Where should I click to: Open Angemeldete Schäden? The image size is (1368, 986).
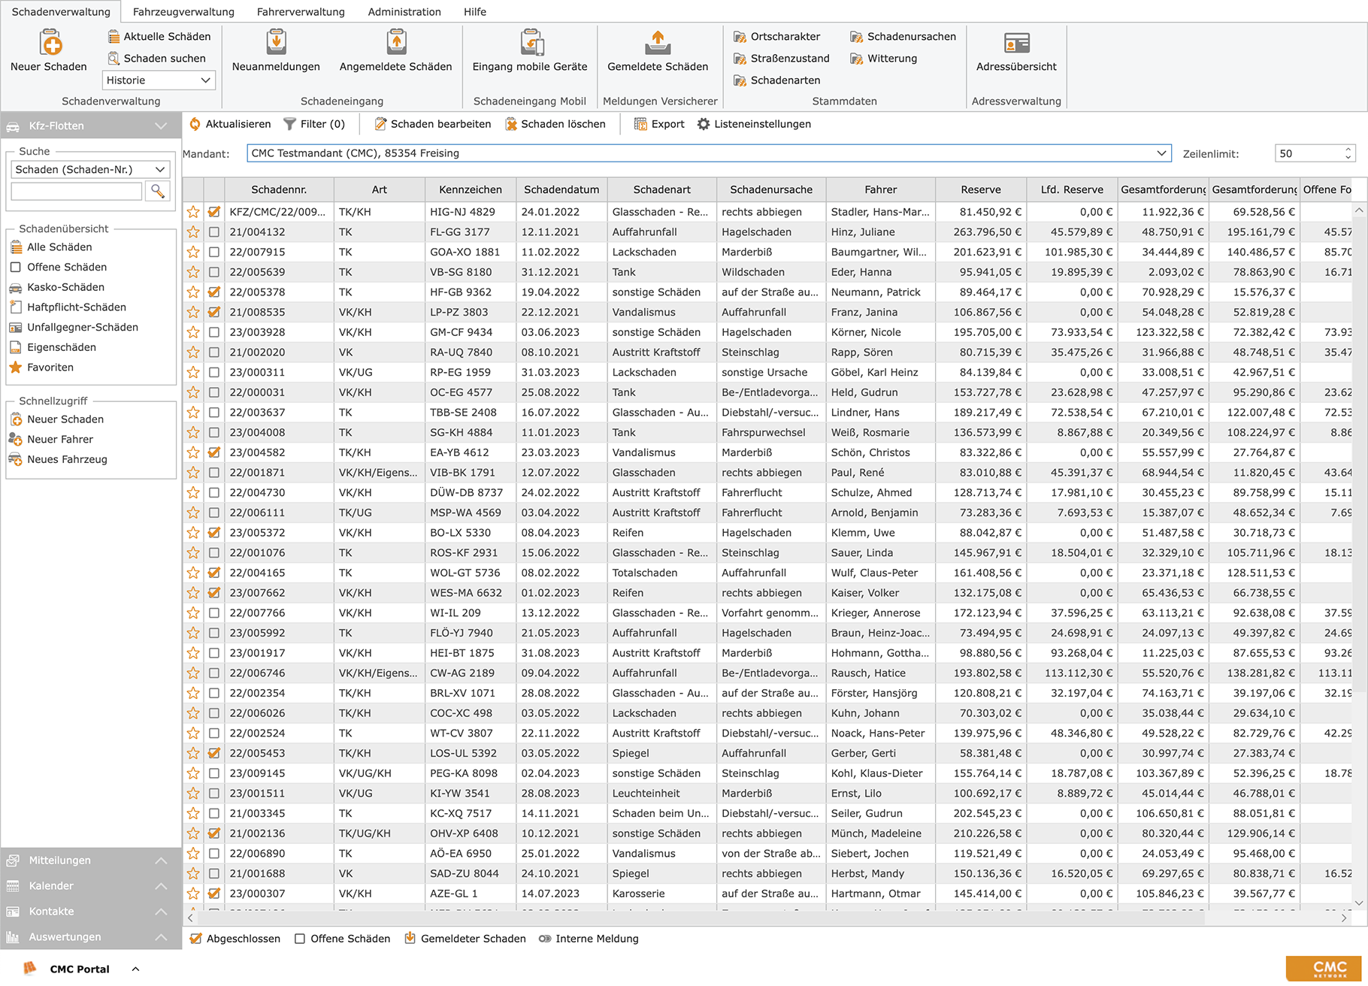coord(396,51)
